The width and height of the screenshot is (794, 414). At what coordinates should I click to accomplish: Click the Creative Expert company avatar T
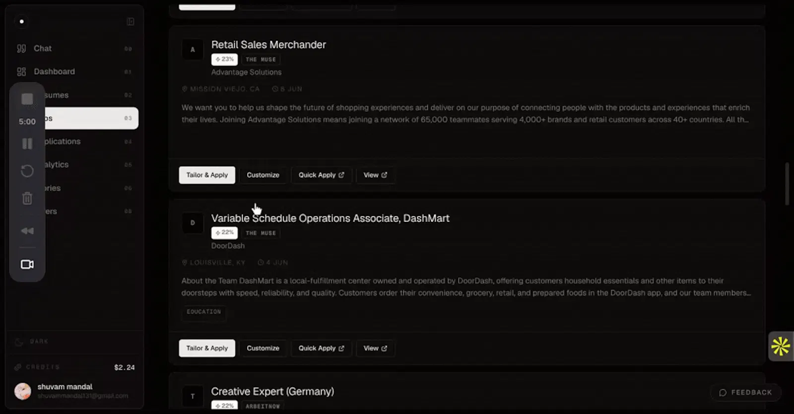(193, 396)
